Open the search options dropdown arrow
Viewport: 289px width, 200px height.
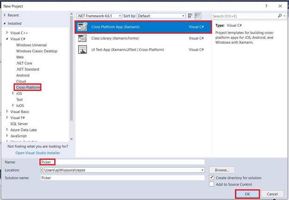pyautogui.click(x=284, y=16)
